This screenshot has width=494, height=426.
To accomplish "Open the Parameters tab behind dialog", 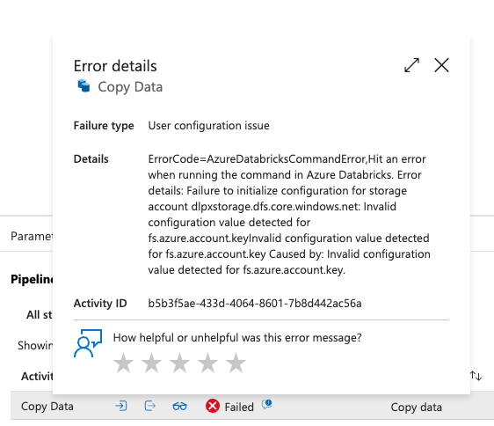I will (32, 236).
